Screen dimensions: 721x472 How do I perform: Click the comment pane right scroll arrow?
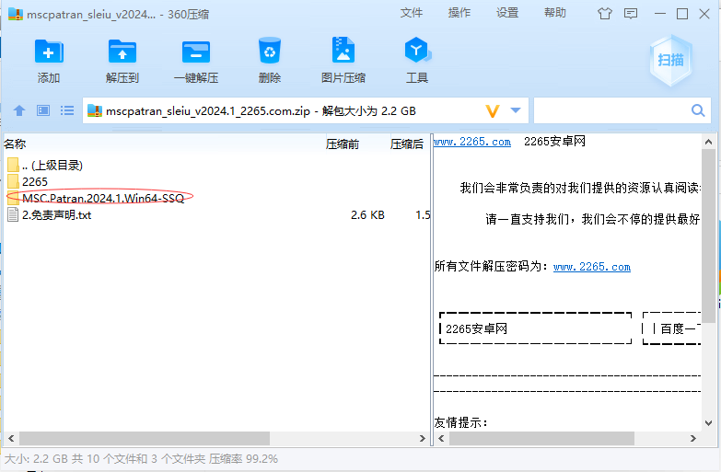tap(693, 439)
